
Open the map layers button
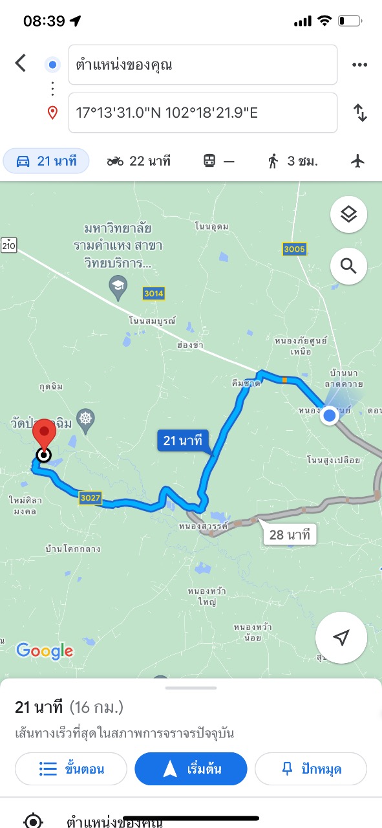(349, 214)
